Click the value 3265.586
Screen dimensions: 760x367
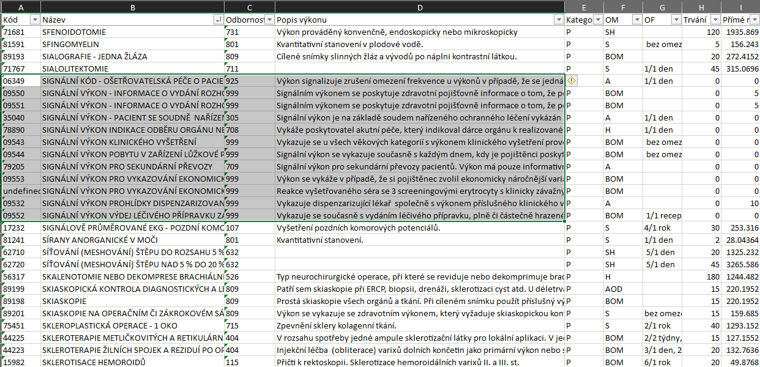point(741,264)
